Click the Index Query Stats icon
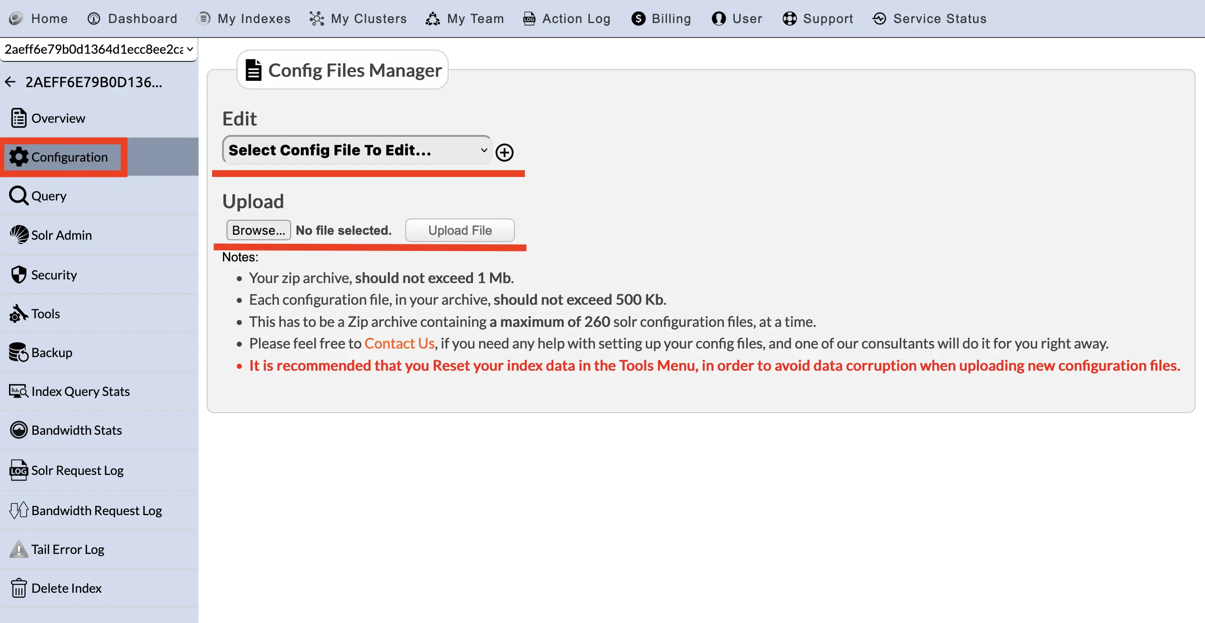The height and width of the screenshot is (623, 1205). click(x=19, y=391)
